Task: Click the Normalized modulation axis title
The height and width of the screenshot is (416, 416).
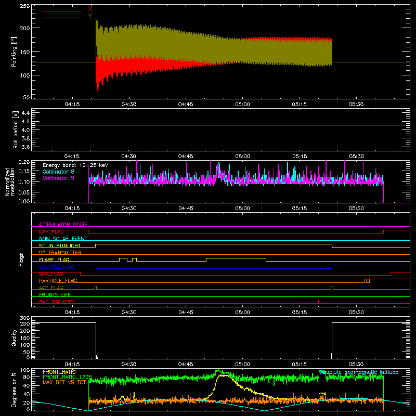Action: click(x=10, y=181)
